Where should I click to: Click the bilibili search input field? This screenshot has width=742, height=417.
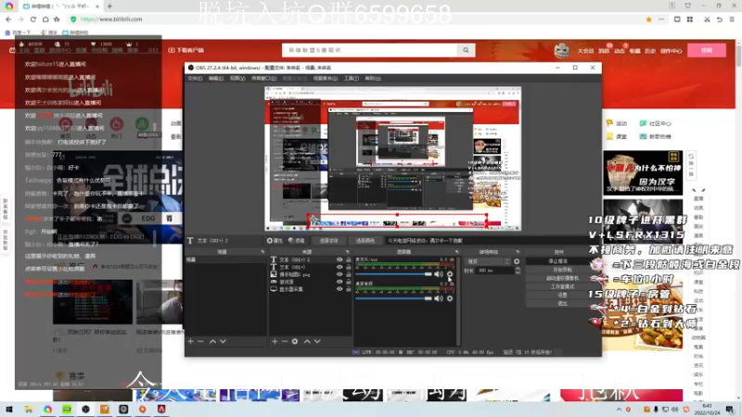[x=370, y=50]
